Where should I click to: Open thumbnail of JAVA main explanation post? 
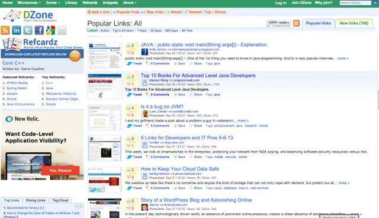(x=104, y=56)
